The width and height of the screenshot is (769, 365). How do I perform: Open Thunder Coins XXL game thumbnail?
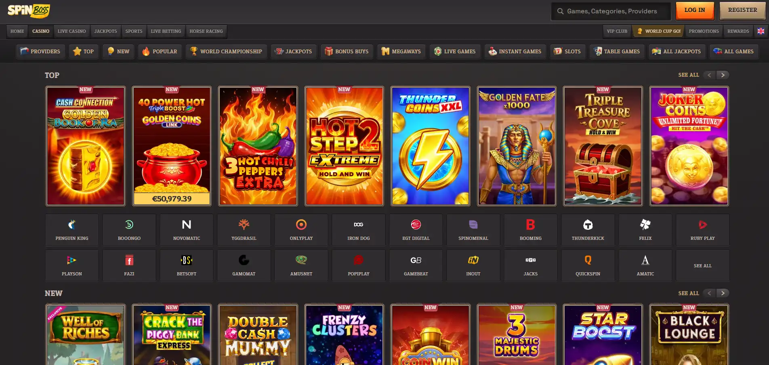click(x=431, y=146)
